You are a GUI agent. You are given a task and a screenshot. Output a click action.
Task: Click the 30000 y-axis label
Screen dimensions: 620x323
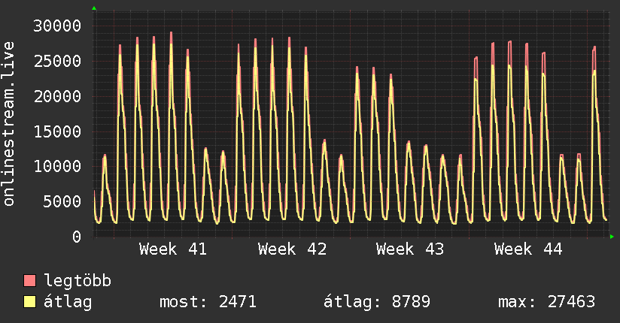click(x=57, y=26)
